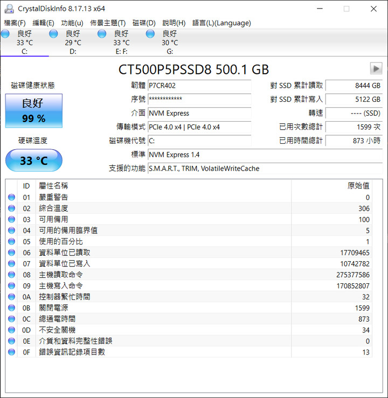Click status dot for drive D:
Screen dimensions: 388x398
[53, 34]
